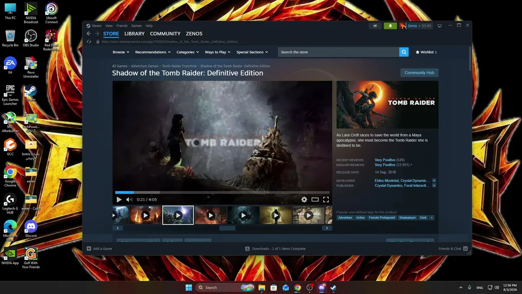Click the Adventure Games breadcrumb

[145, 66]
